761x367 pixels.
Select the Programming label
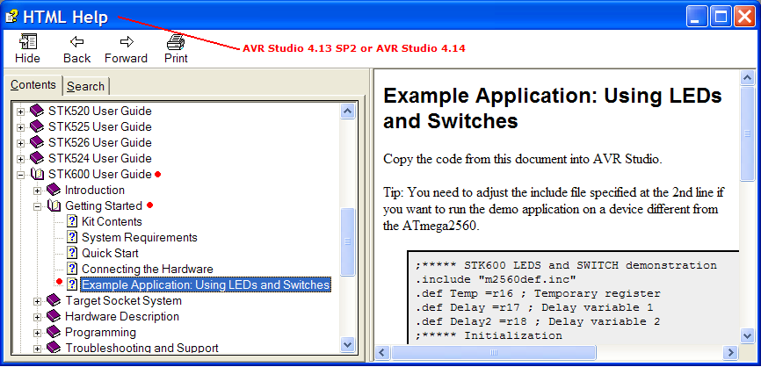tap(100, 332)
